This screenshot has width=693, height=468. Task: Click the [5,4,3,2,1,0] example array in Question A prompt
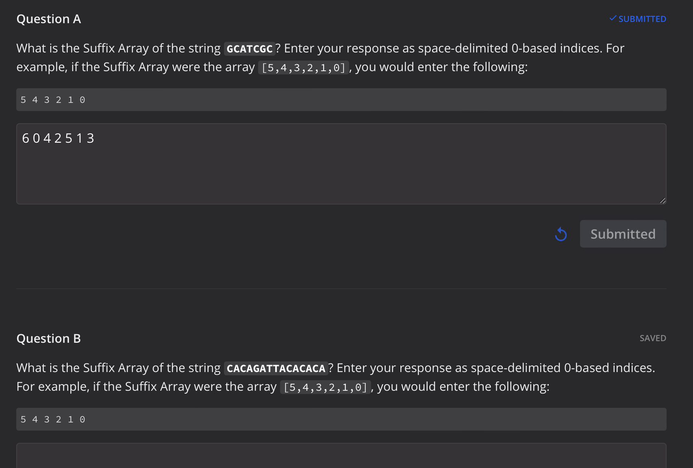tap(302, 67)
